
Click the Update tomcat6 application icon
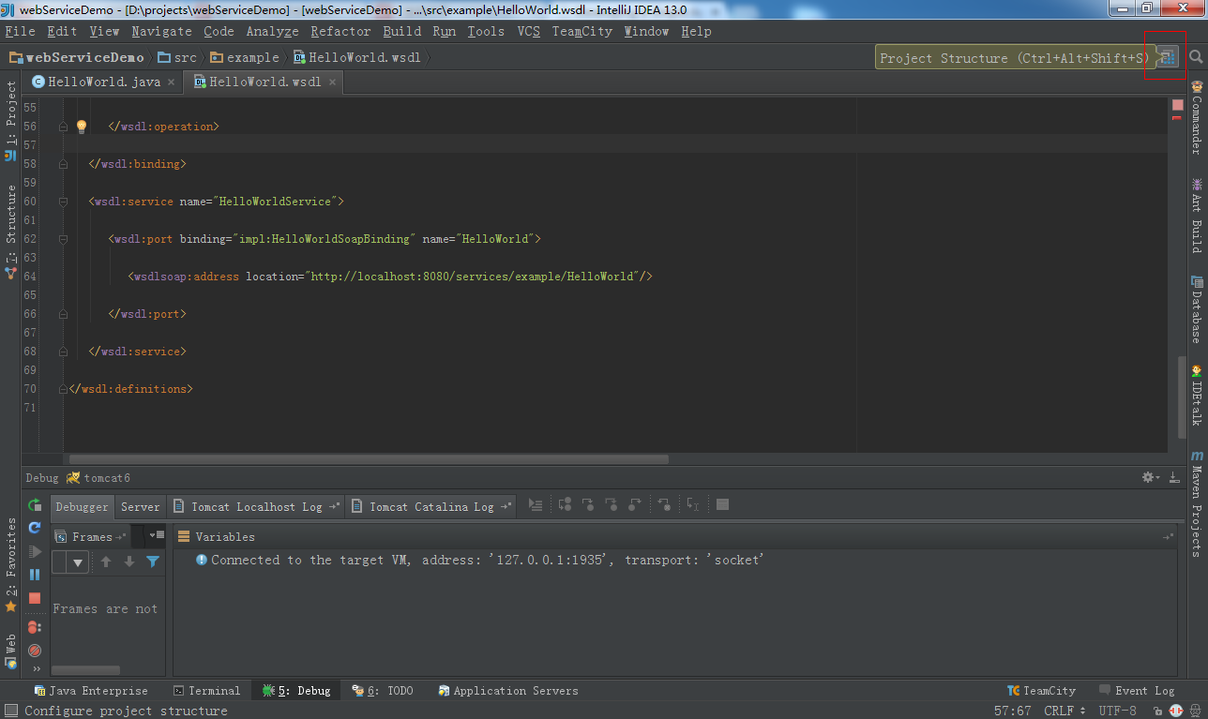35,529
